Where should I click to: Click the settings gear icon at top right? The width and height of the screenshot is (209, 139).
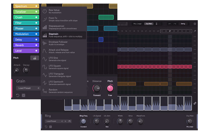[x=195, y=24]
